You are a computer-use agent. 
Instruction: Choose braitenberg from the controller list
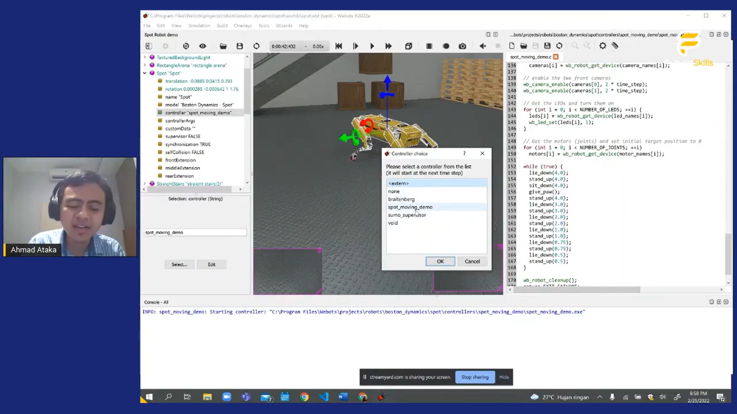coord(401,199)
